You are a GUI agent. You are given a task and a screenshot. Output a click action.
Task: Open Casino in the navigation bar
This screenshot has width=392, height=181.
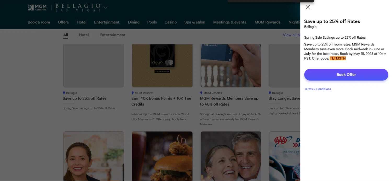170,22
